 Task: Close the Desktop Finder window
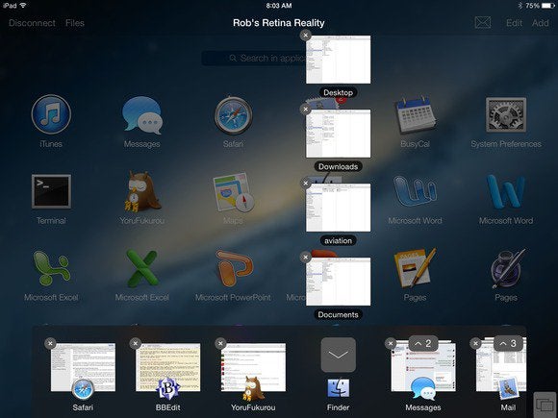point(305,36)
